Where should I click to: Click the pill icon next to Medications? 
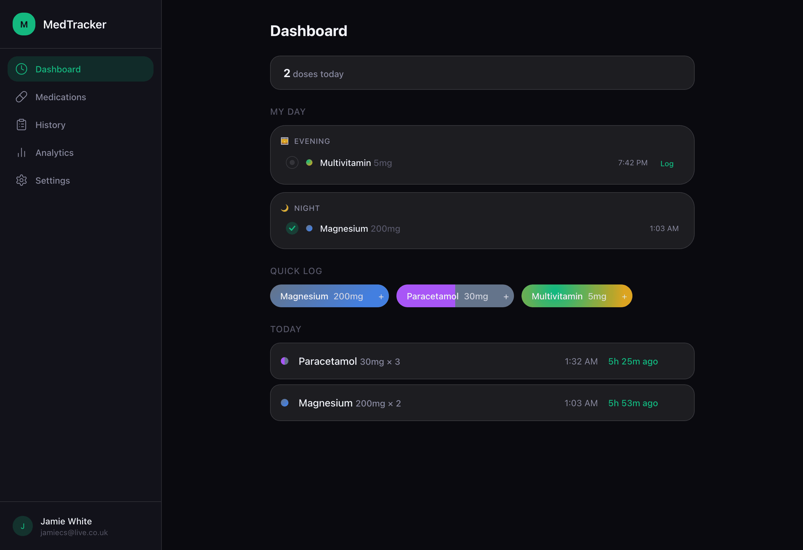pyautogui.click(x=21, y=97)
